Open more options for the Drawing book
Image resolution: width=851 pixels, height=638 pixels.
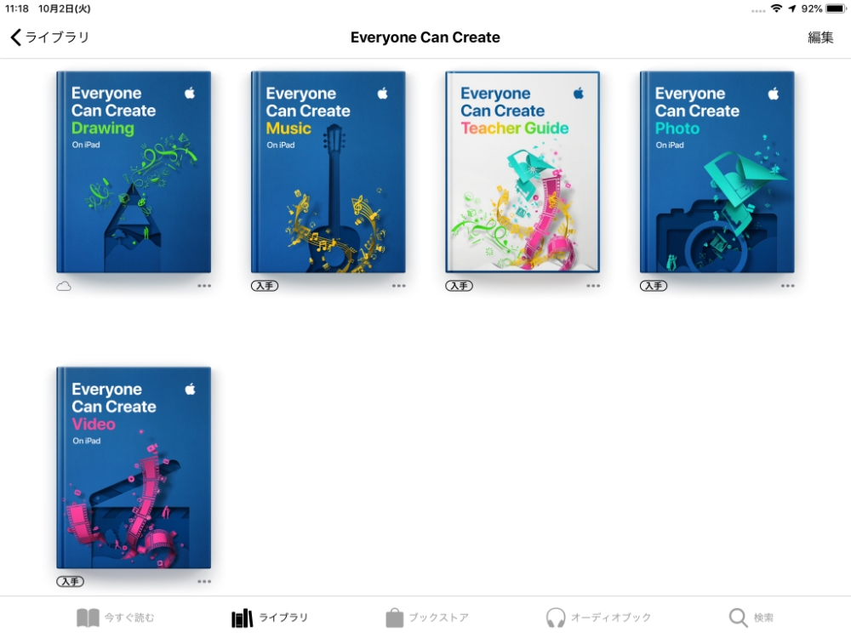[204, 285]
